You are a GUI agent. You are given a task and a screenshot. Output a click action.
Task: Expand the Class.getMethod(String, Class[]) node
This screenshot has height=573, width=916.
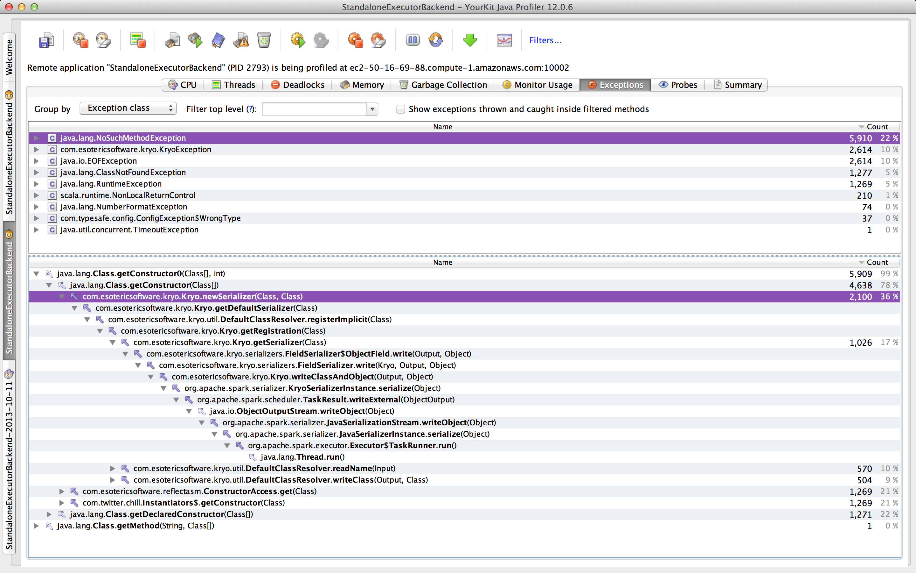click(x=36, y=526)
